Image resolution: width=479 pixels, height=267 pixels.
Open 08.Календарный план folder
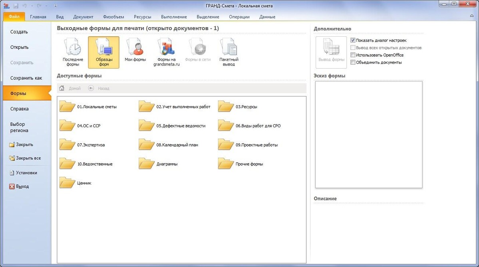[x=168, y=145]
